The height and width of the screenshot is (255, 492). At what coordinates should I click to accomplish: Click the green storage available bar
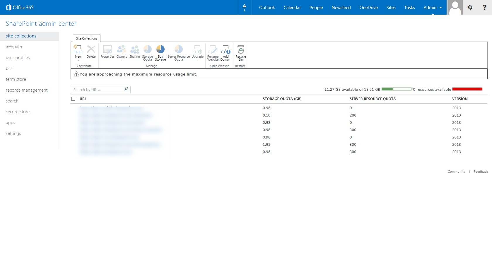(397, 89)
